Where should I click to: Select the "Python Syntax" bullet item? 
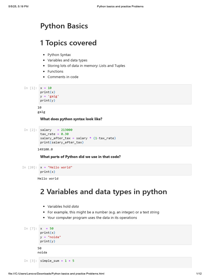pos(59,55)
